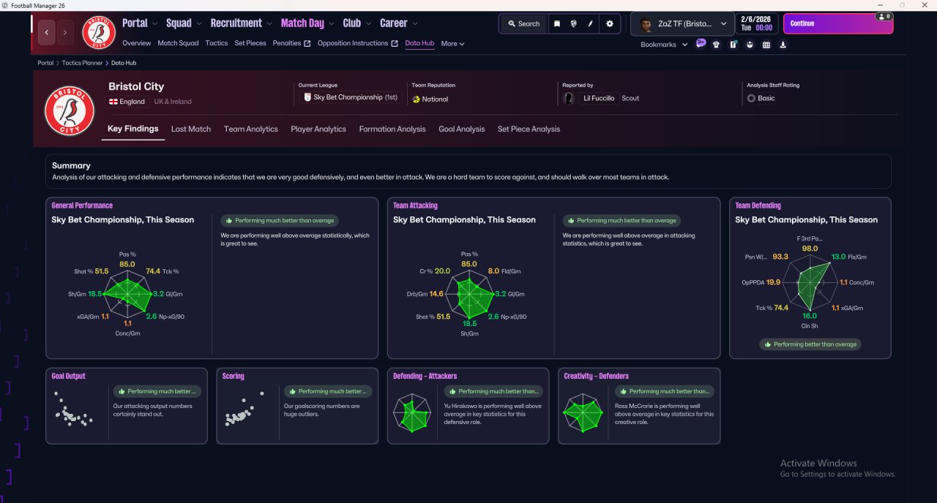This screenshot has height=503, width=937.
Task: Click the Sky Bet Championship league logo
Action: [x=308, y=97]
